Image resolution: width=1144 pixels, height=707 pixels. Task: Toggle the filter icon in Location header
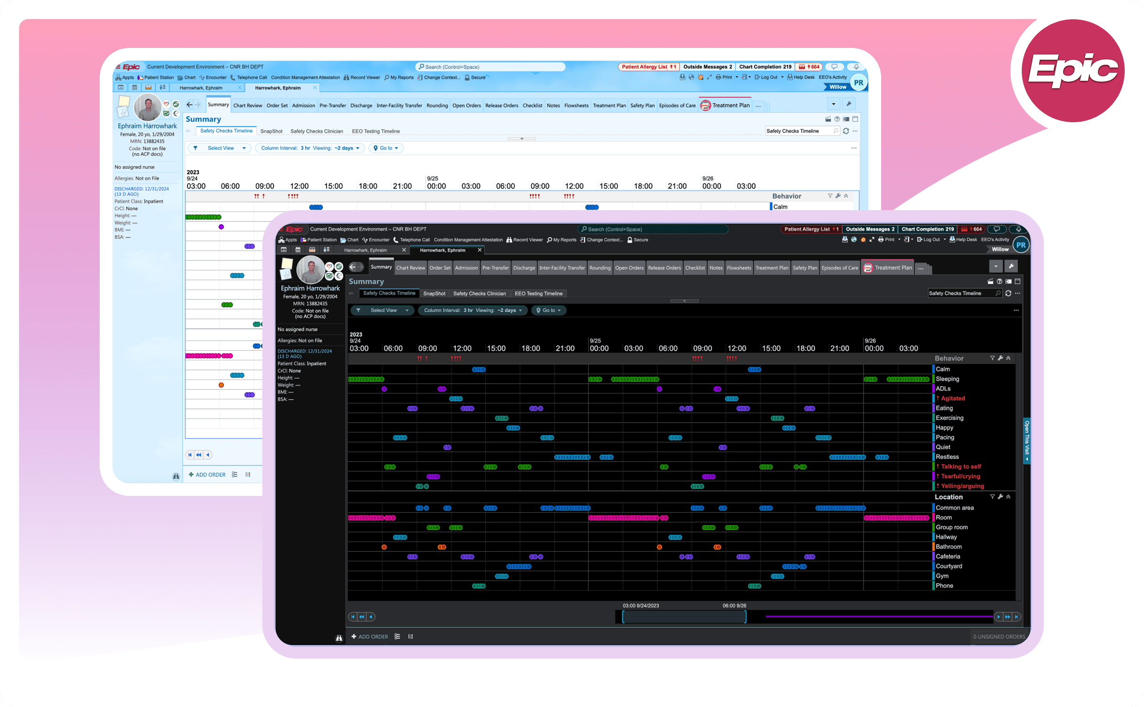coord(992,497)
